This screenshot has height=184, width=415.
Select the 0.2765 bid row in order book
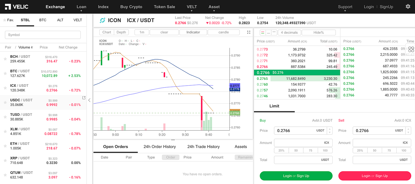coord(297,79)
